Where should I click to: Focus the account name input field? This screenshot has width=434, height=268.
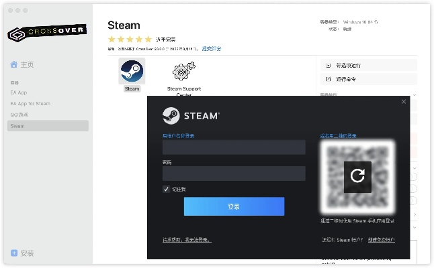(x=234, y=147)
